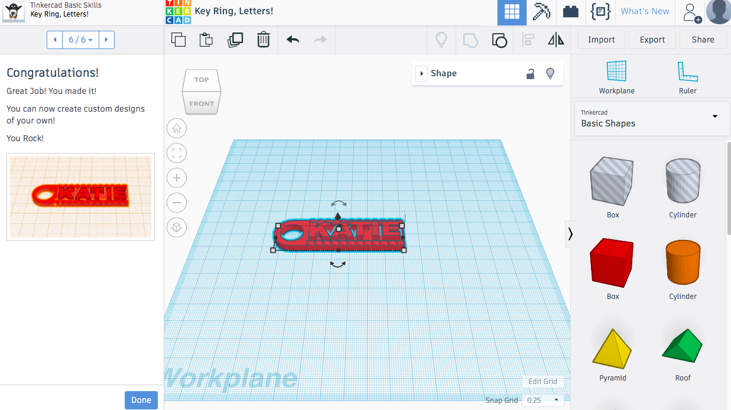The width and height of the screenshot is (731, 410).
Task: Expand the Shape panel options
Action: pos(421,73)
